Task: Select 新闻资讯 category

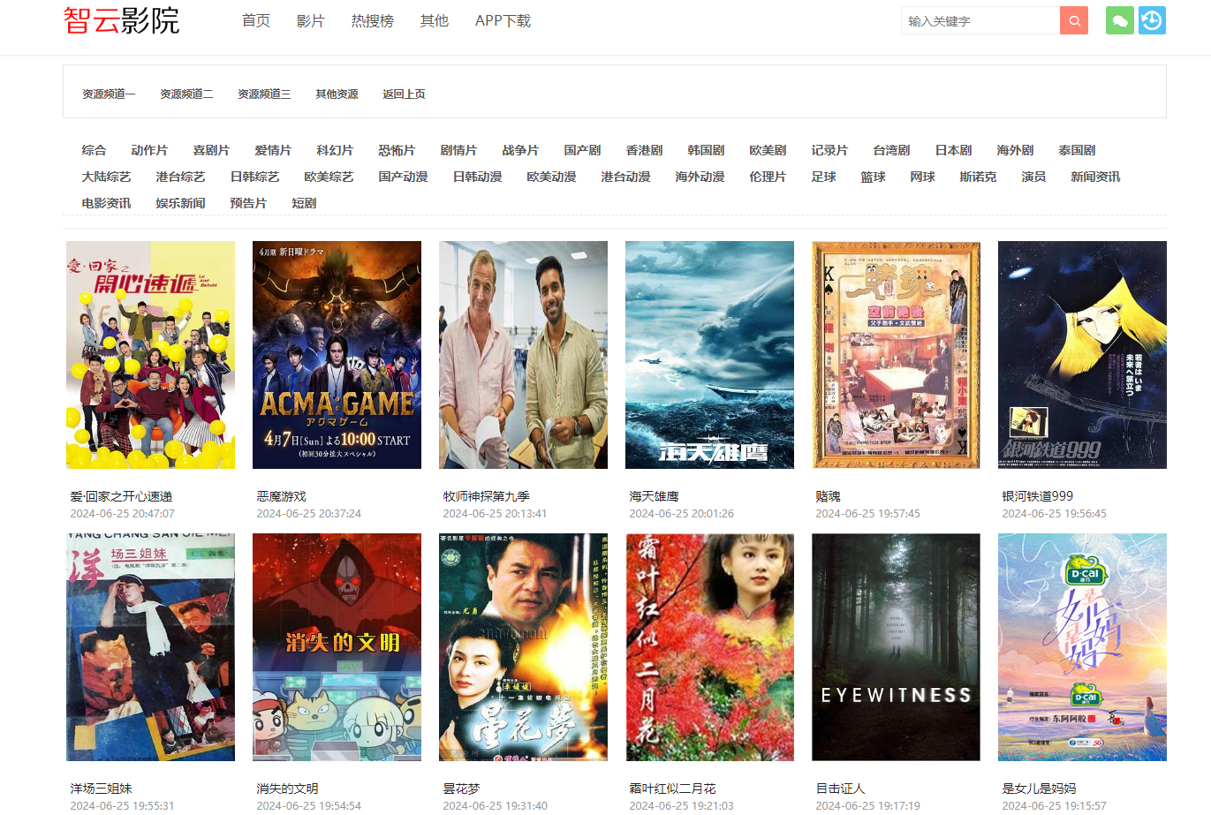Action: pos(1095,177)
